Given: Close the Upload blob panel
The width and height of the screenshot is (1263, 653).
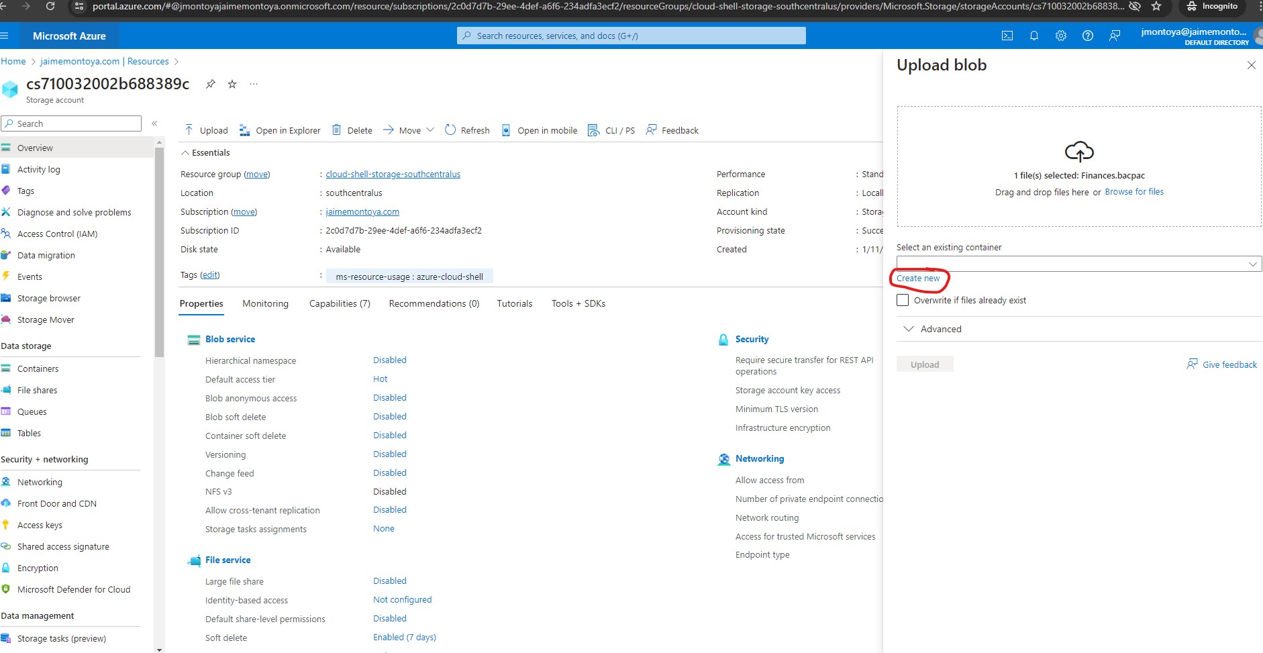Looking at the screenshot, I should (x=1251, y=65).
